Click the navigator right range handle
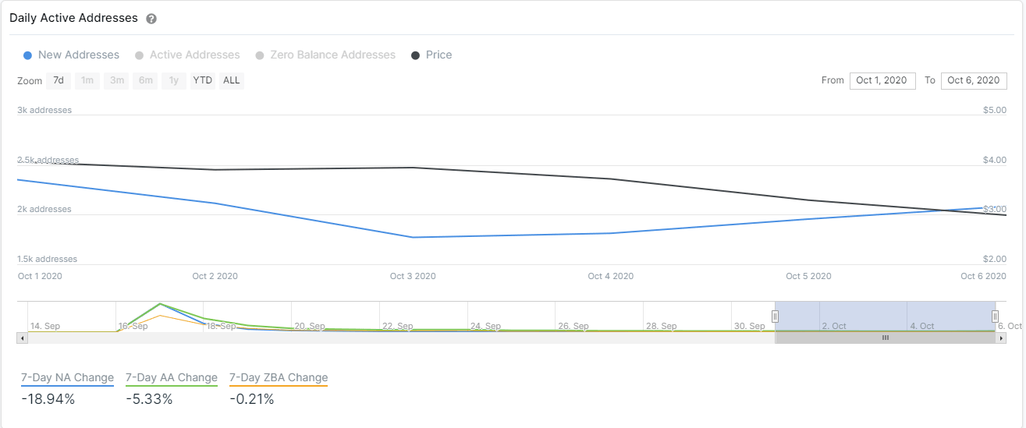The width and height of the screenshot is (1026, 428). coord(995,316)
